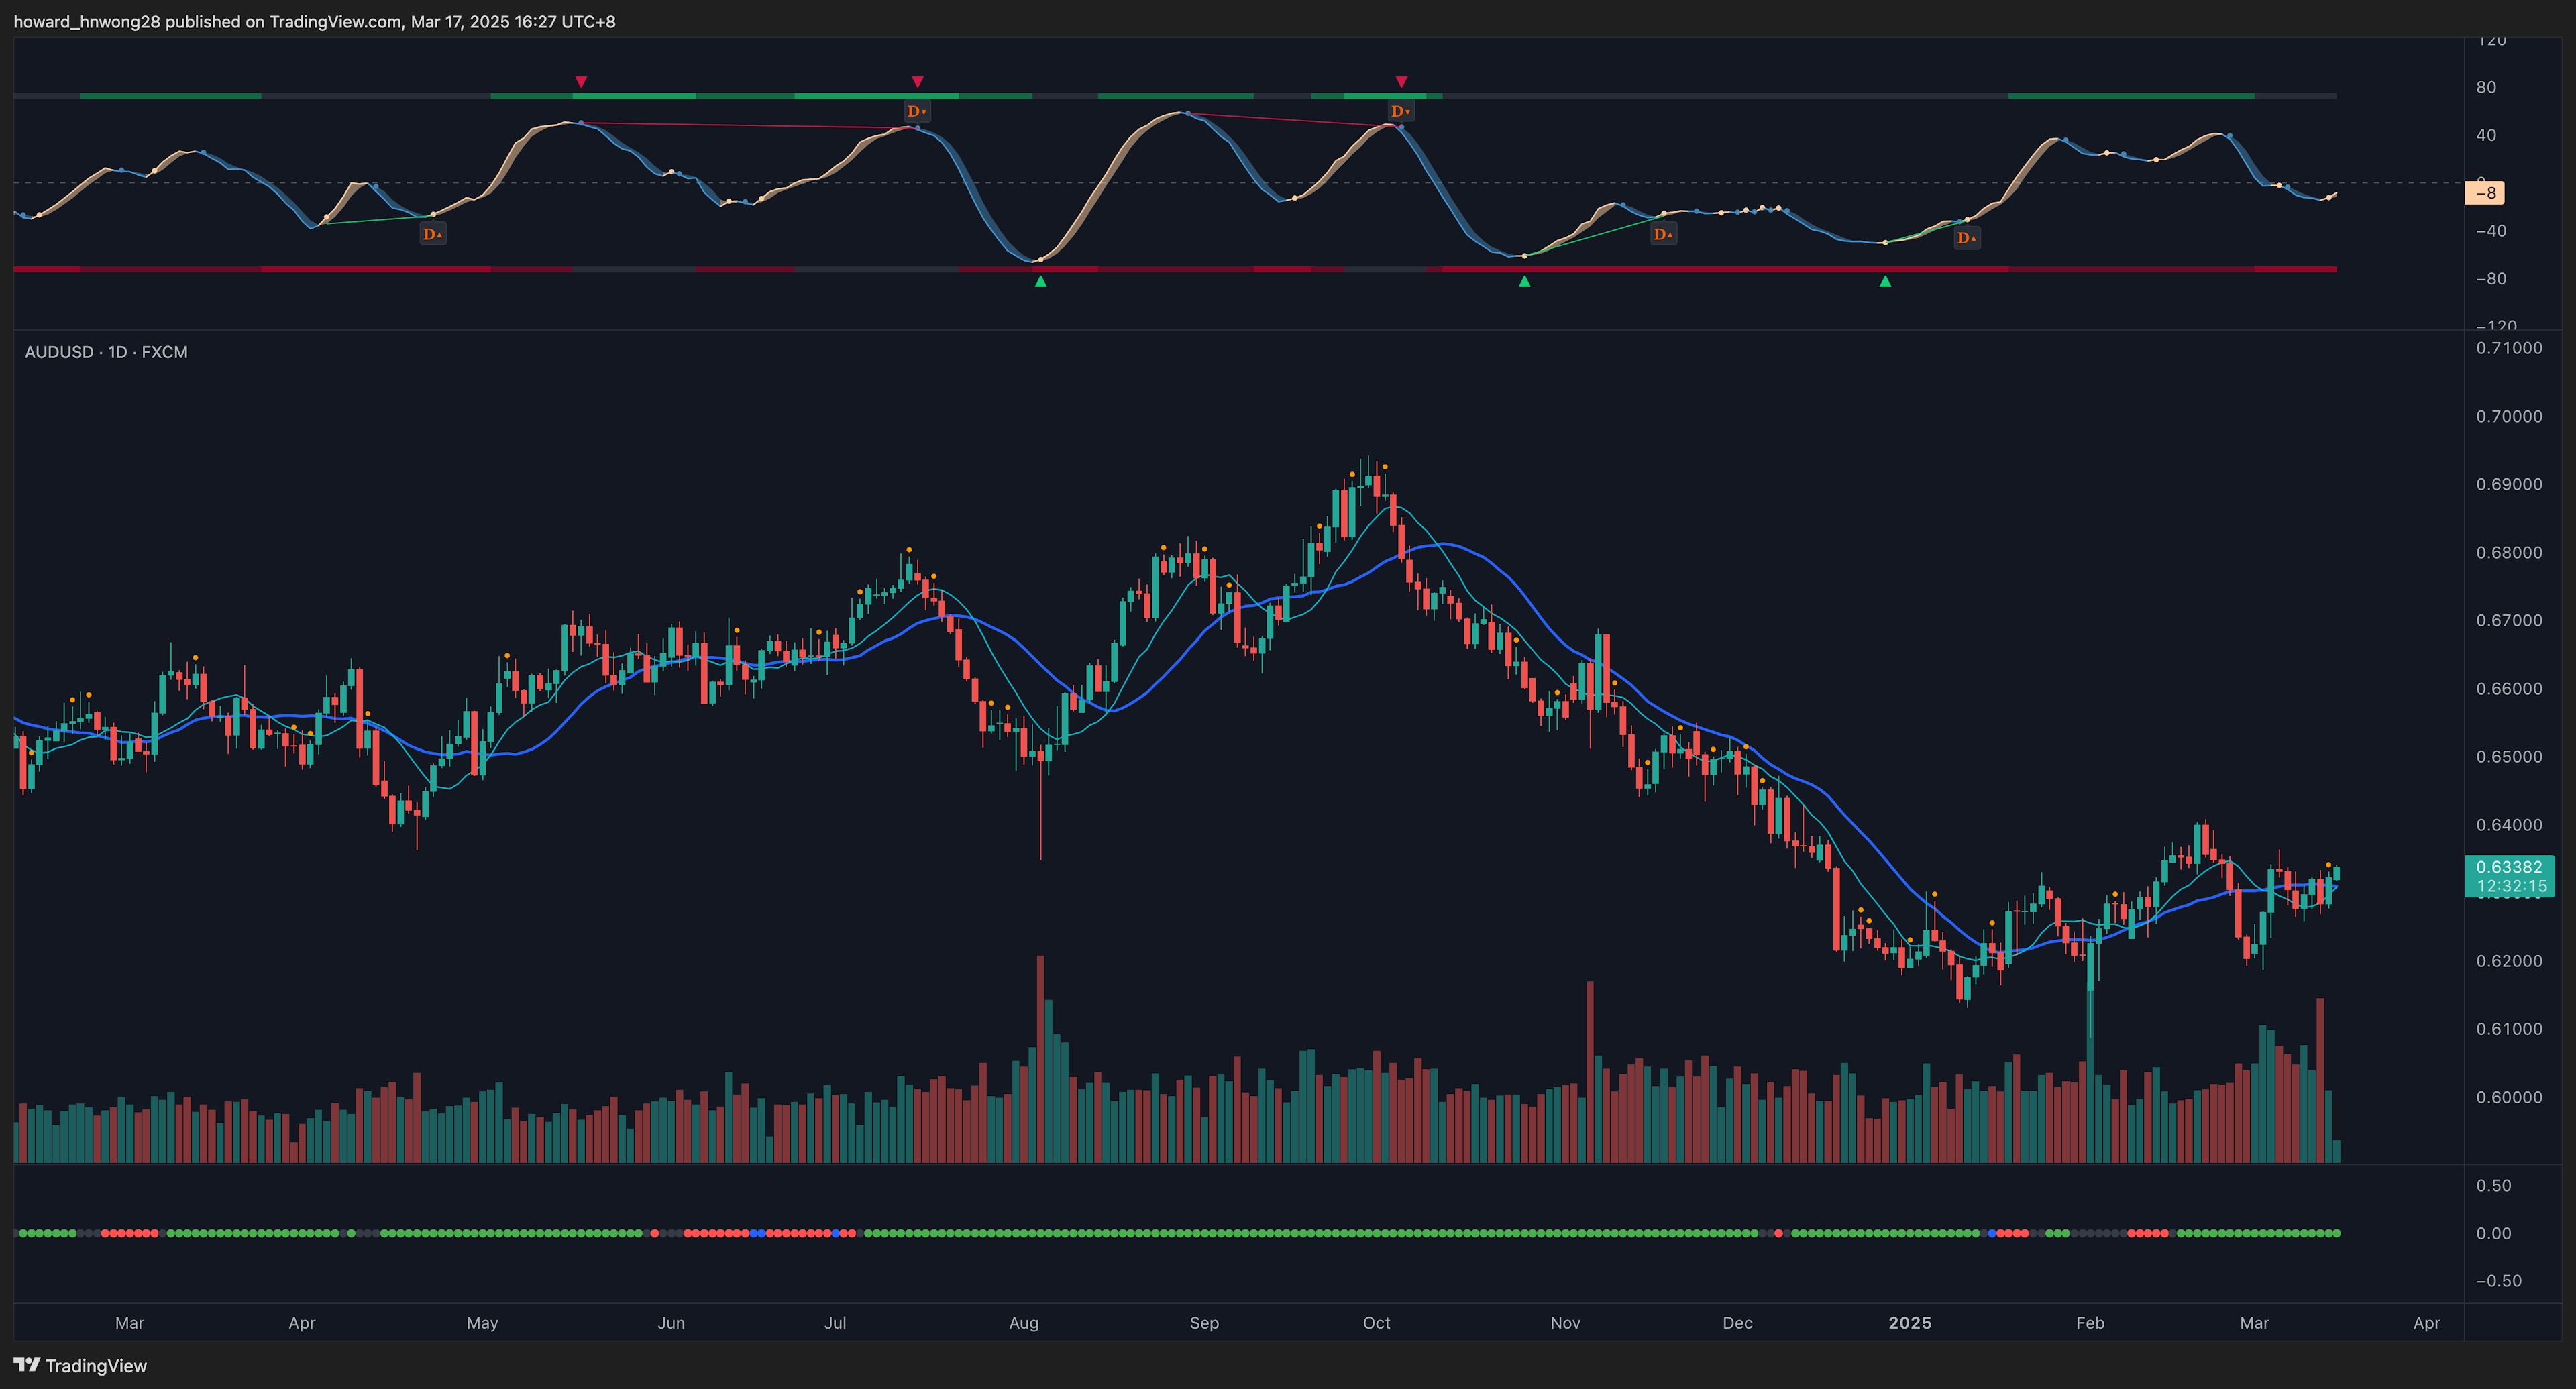
Task: Click the green up-triangle signal in late October
Action: point(1524,282)
